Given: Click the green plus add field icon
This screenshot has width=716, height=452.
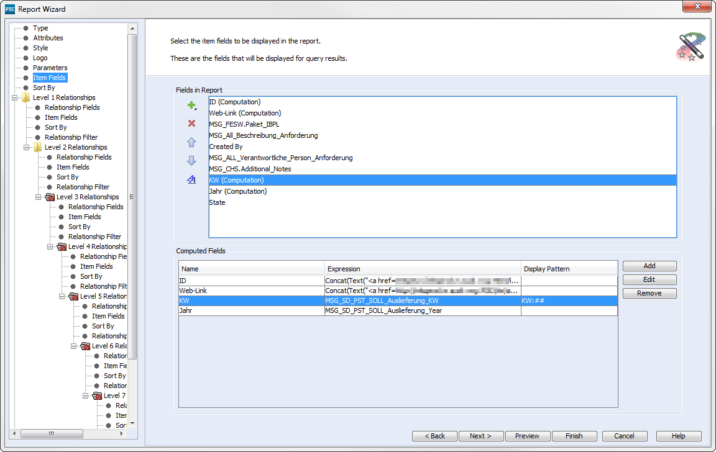Looking at the screenshot, I should (x=191, y=106).
